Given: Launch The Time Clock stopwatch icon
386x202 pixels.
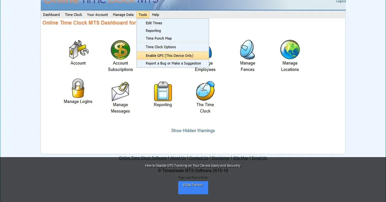Looking at the screenshot, I should 205,91.
